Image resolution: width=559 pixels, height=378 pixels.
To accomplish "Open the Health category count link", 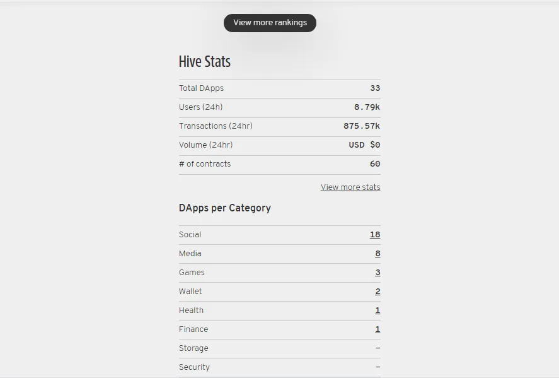I will coord(377,310).
